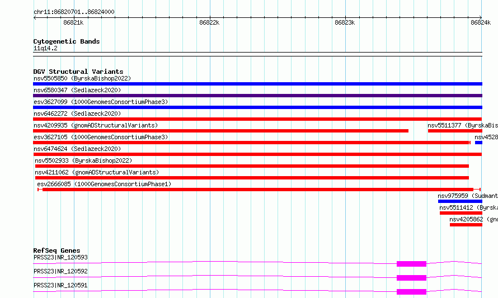Viewport: 498px width, 298px height.
Task: Click the 86824k ruler position
Action: pyautogui.click(x=481, y=22)
